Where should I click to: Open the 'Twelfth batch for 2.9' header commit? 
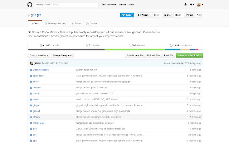click(52, 63)
